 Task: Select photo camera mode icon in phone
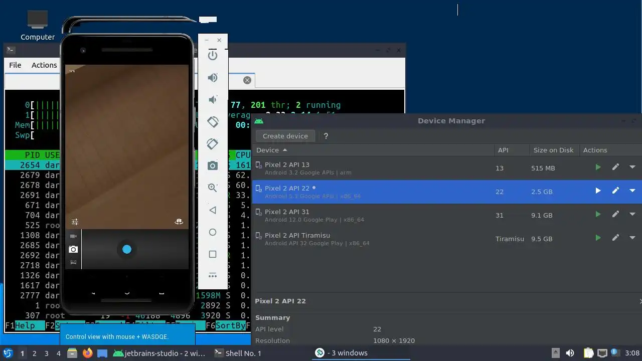pyautogui.click(x=73, y=249)
